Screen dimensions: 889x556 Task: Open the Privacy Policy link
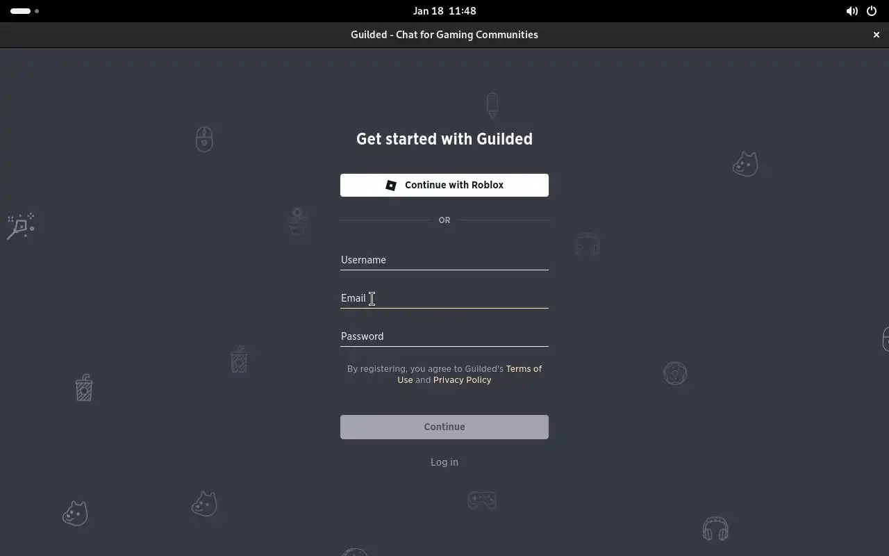point(462,380)
